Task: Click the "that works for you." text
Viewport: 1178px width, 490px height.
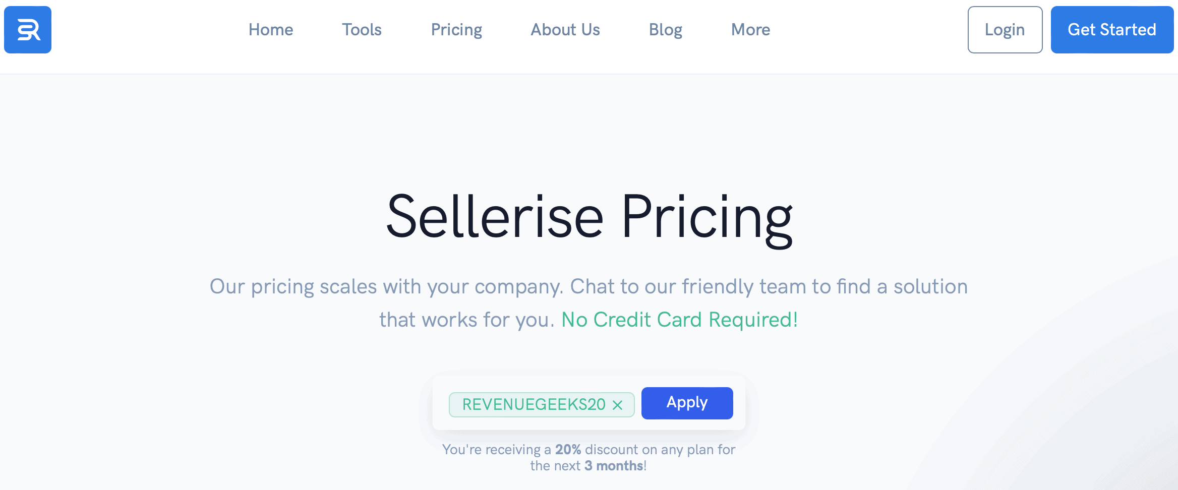Action: 466,320
